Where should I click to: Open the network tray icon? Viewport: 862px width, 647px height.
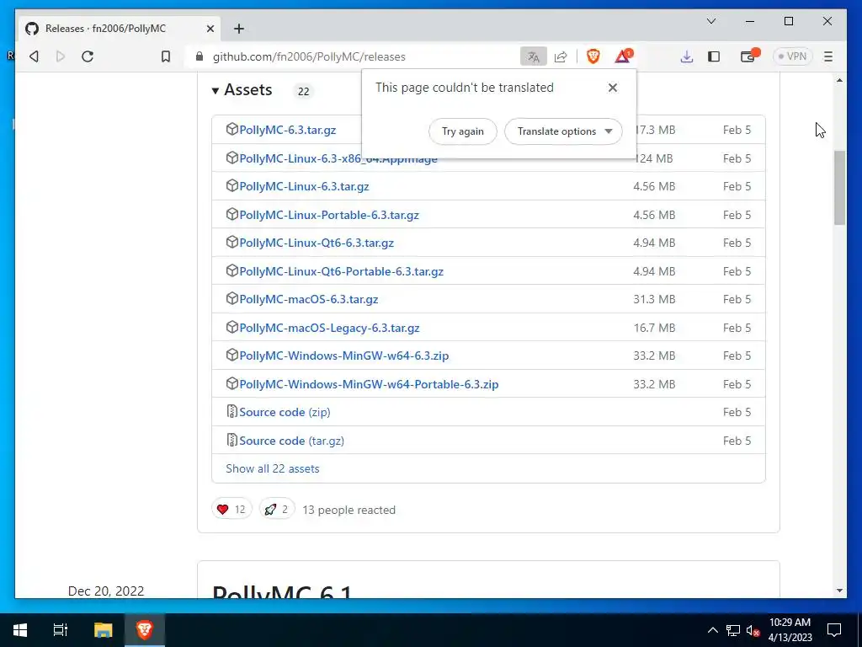tap(733, 630)
